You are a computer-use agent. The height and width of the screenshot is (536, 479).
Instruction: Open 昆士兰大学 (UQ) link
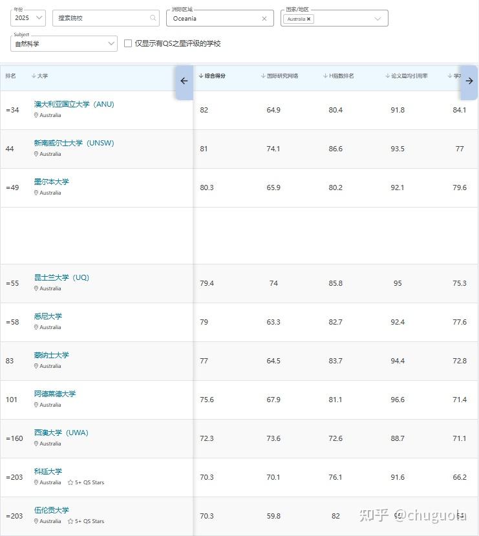coord(61,277)
